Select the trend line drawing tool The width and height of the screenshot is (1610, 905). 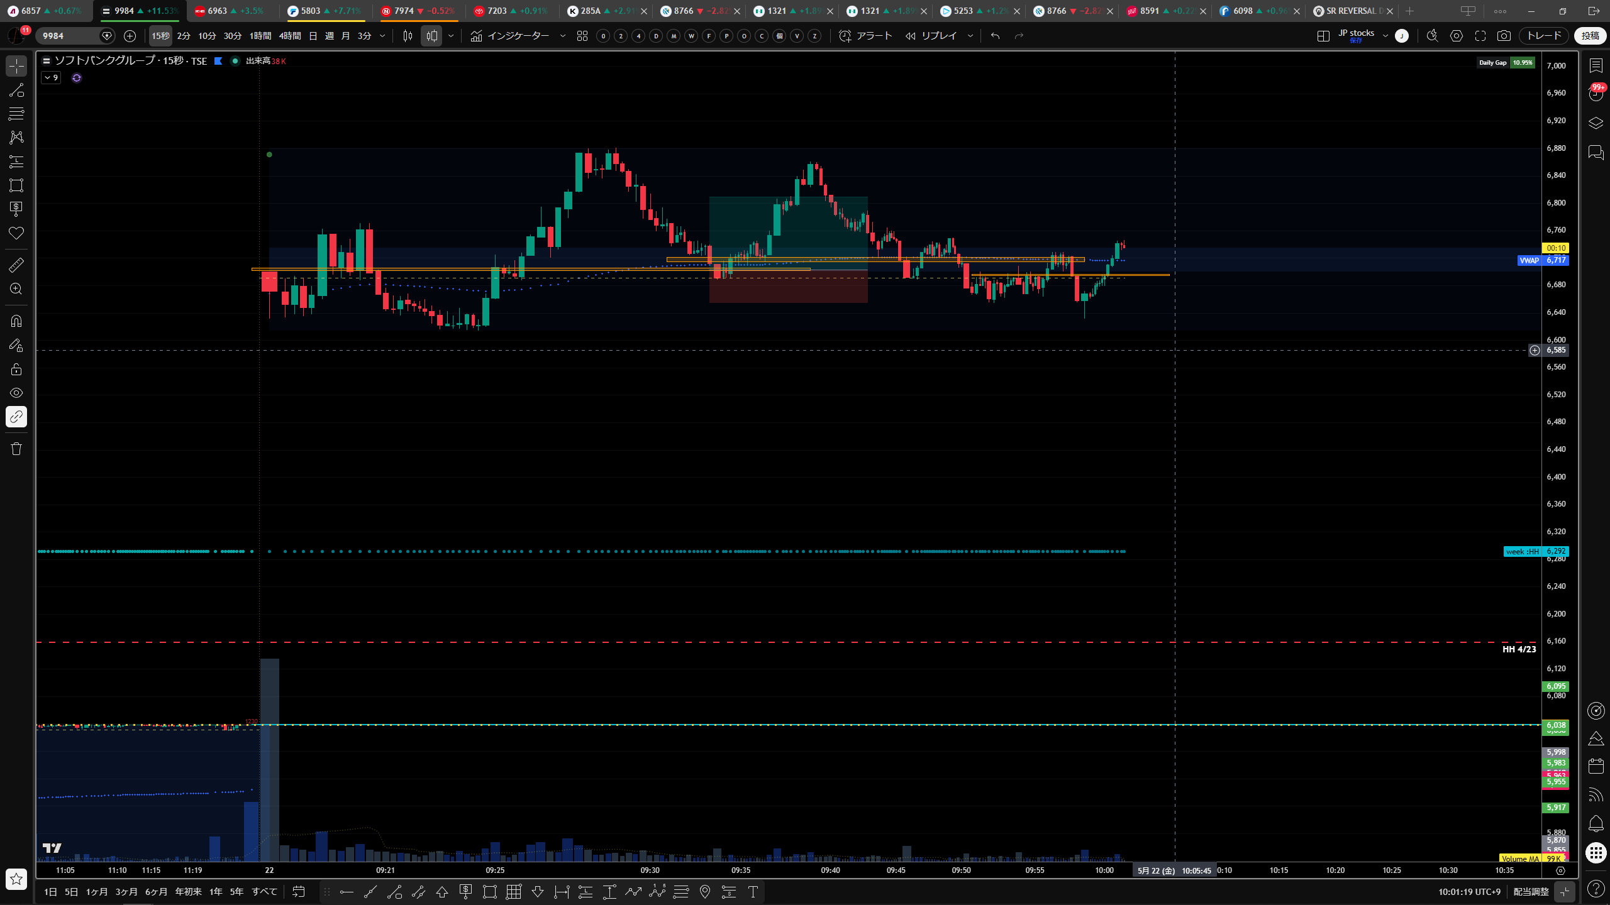coord(16,90)
